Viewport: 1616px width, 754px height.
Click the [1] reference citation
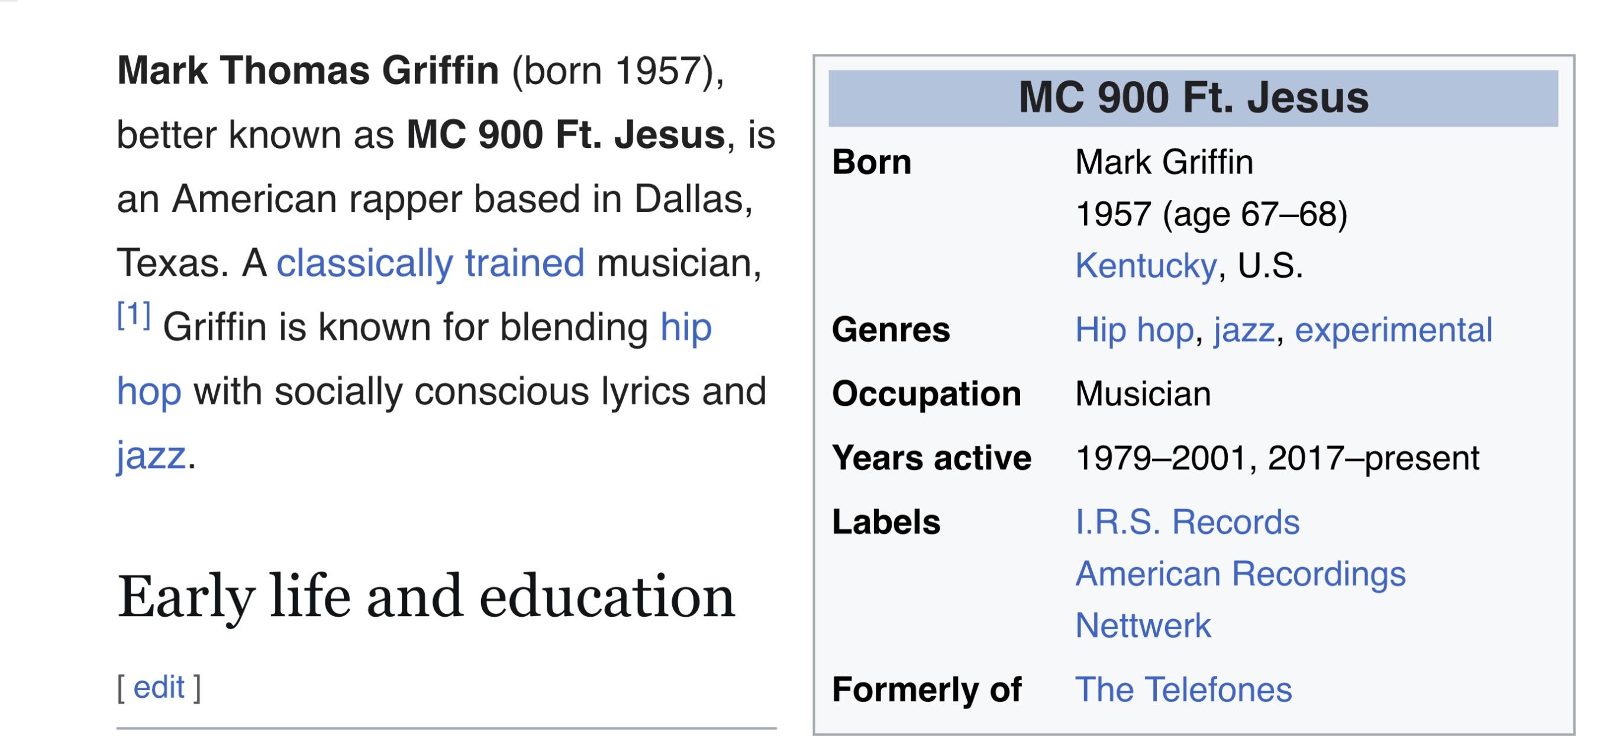pyautogui.click(x=134, y=315)
